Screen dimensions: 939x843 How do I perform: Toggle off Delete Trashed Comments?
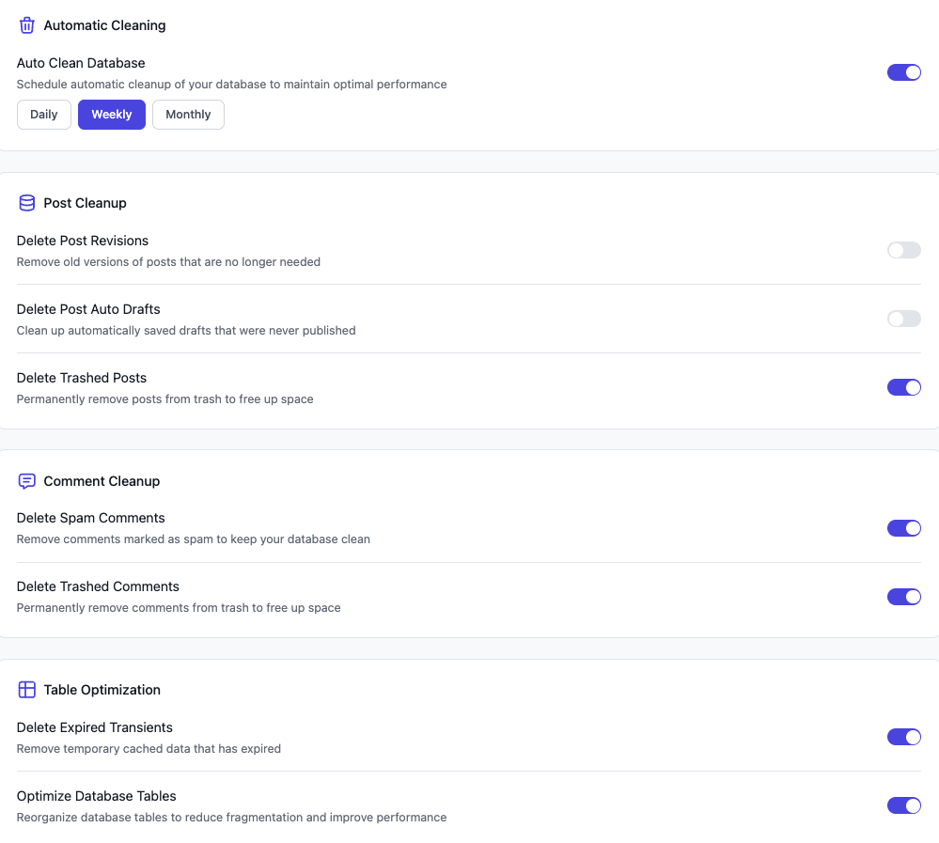(903, 597)
